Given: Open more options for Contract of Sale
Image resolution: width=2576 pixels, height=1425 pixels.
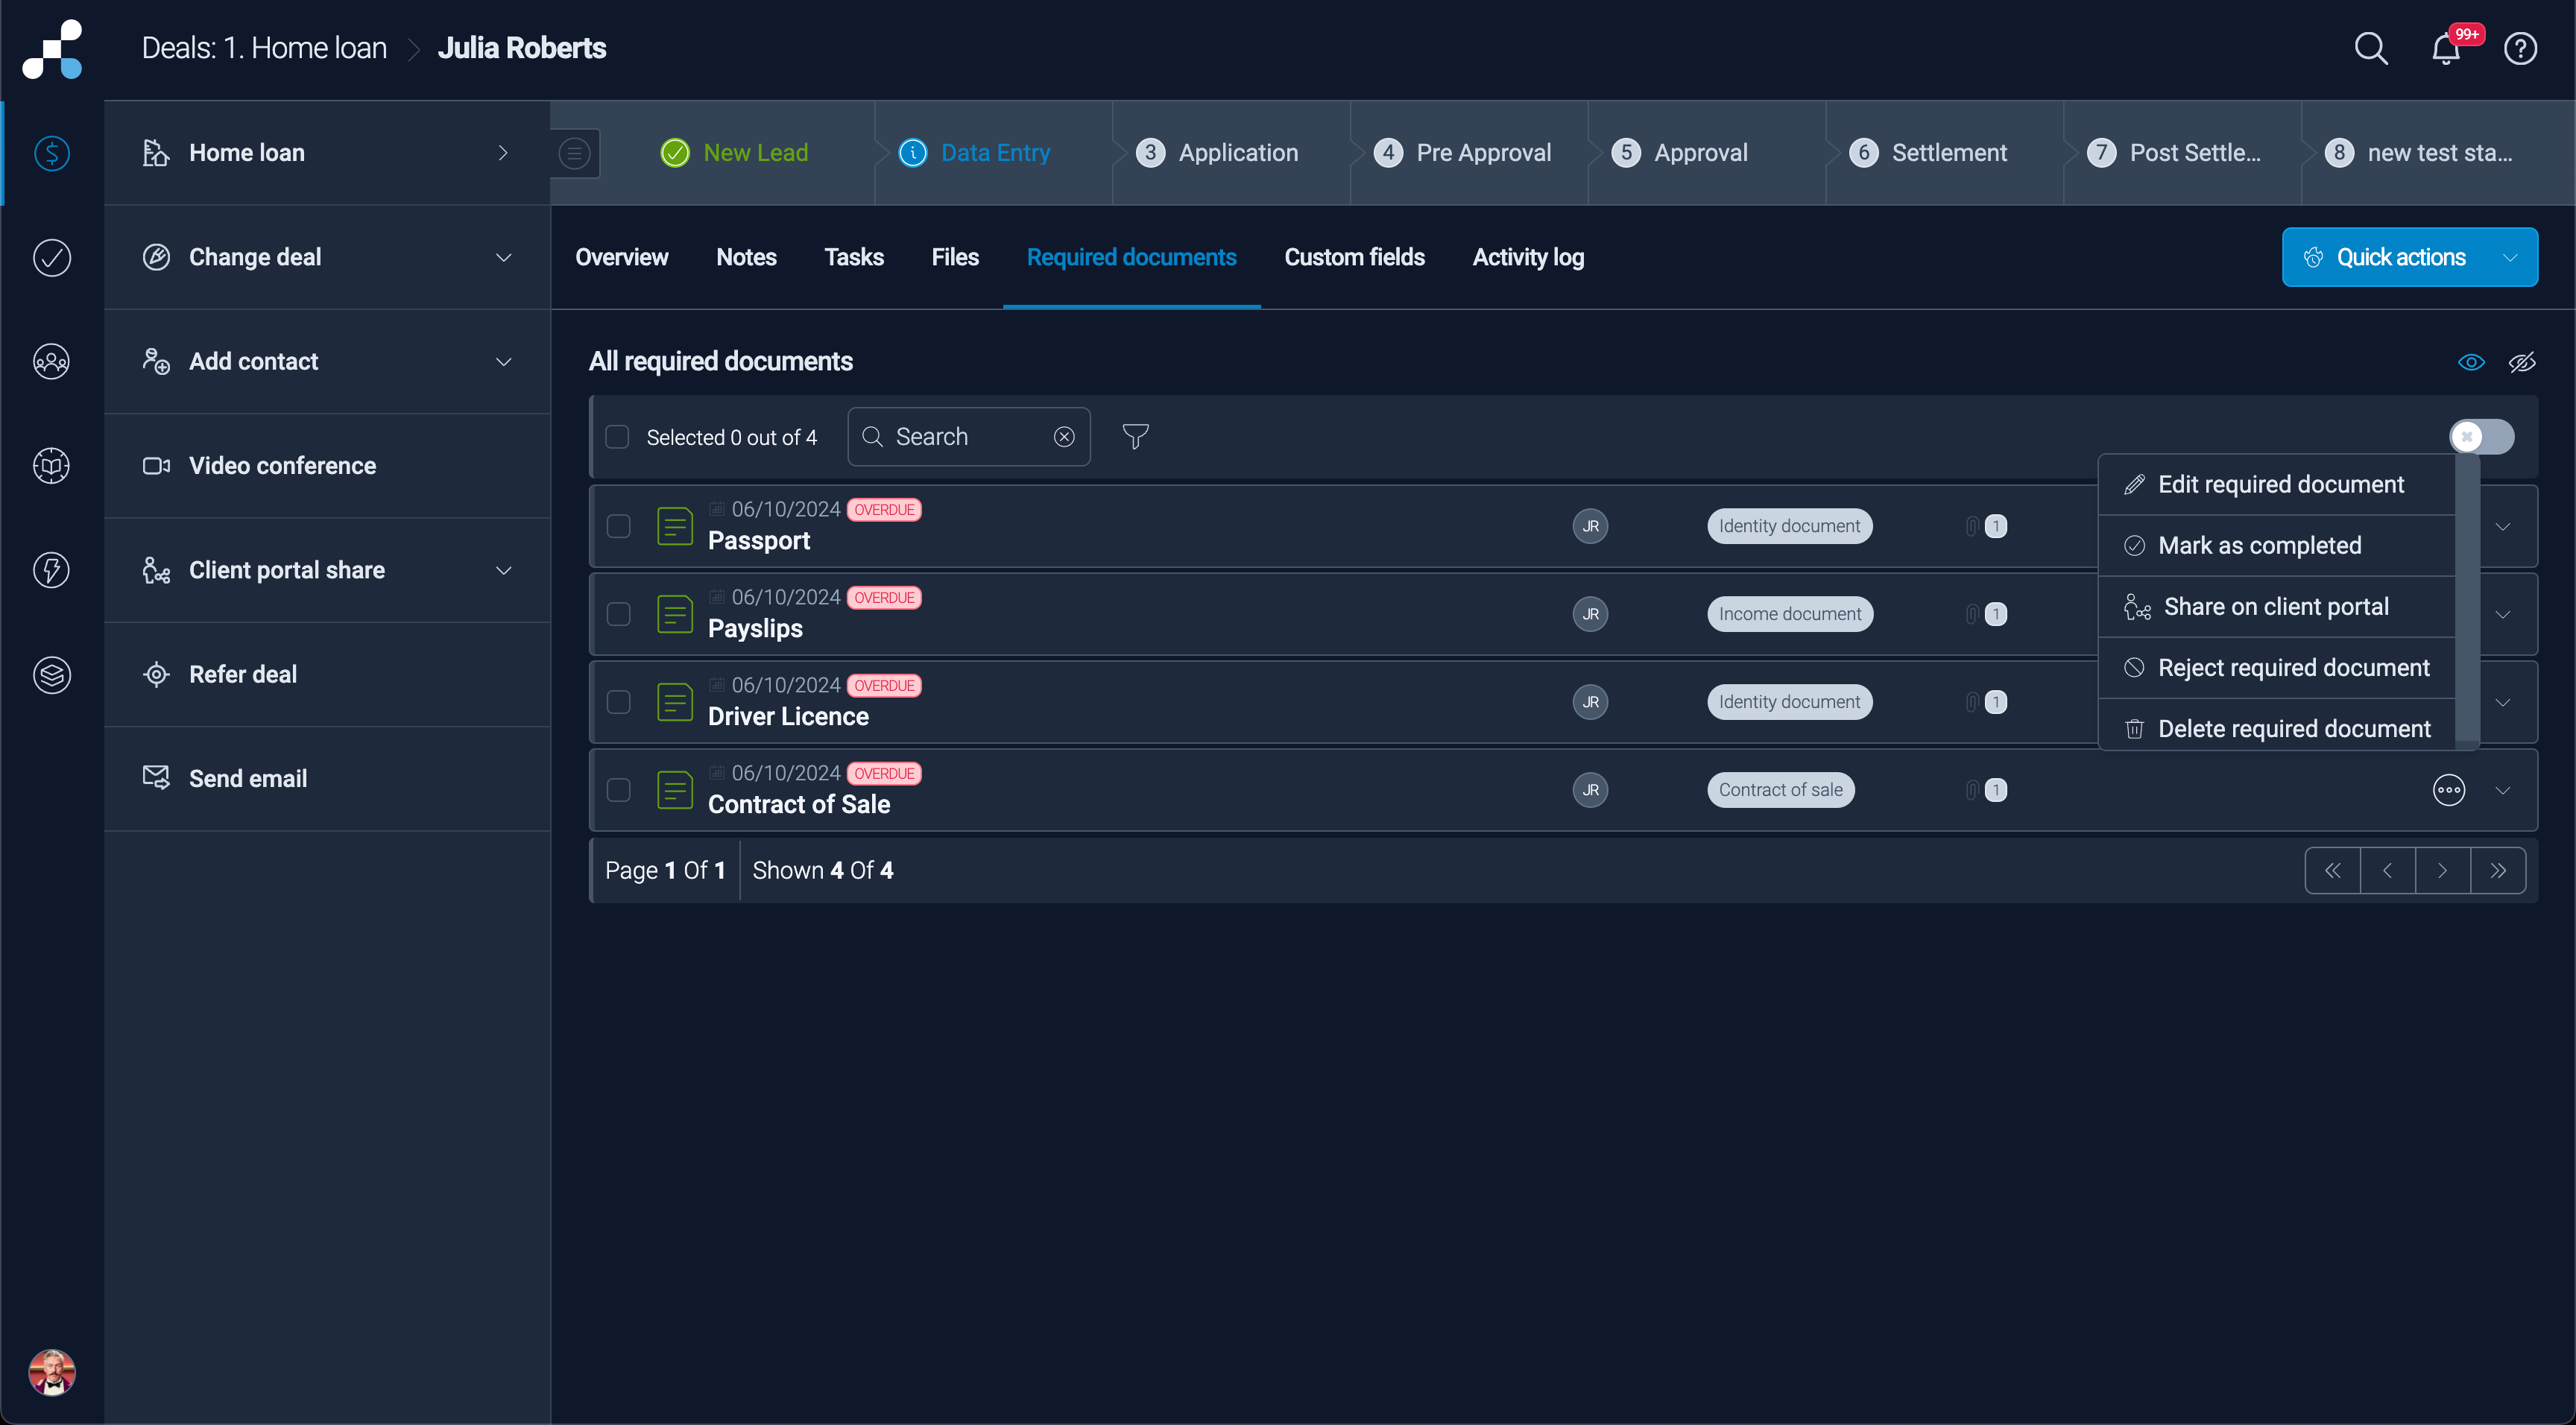Looking at the screenshot, I should click(x=2448, y=789).
